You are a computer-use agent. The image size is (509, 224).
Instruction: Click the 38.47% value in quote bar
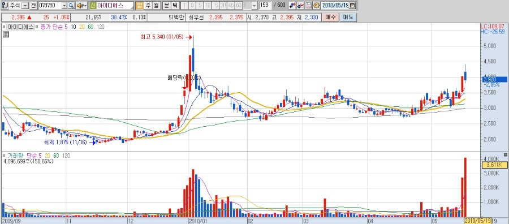119,17
